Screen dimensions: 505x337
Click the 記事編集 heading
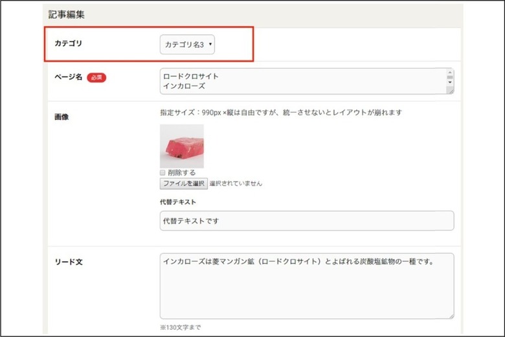(66, 14)
